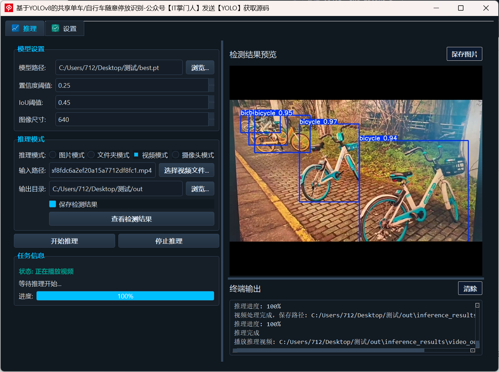Click 保存图片 to save the preview image
499x372 pixels.
coord(464,54)
